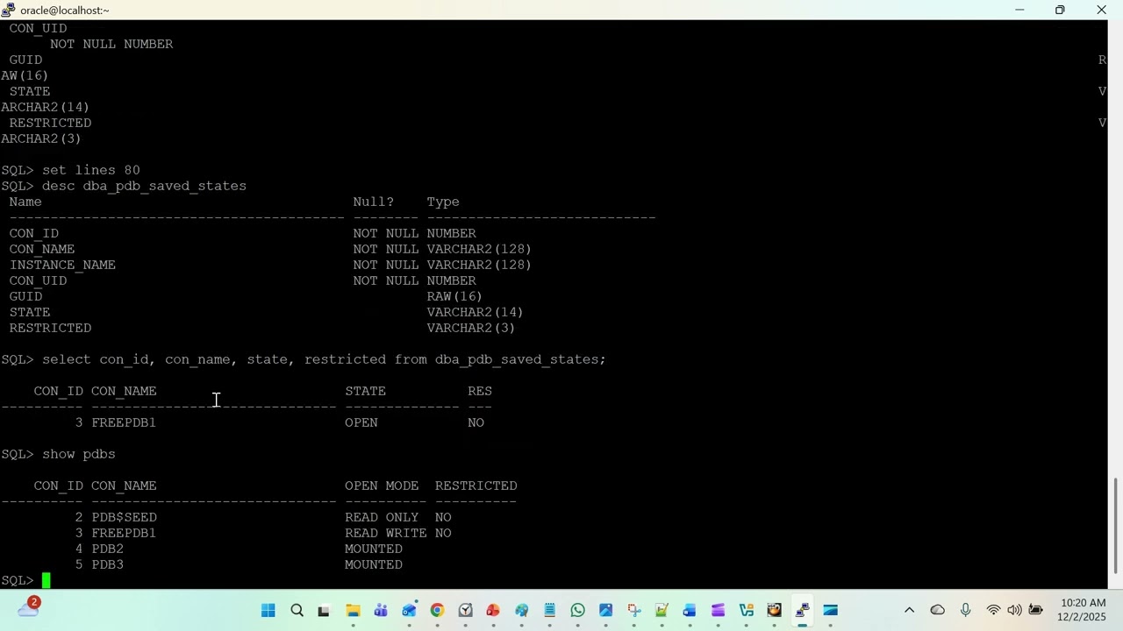
Task: Click 'INSTANCE_NAME' in the desc output
Action: pos(62,265)
